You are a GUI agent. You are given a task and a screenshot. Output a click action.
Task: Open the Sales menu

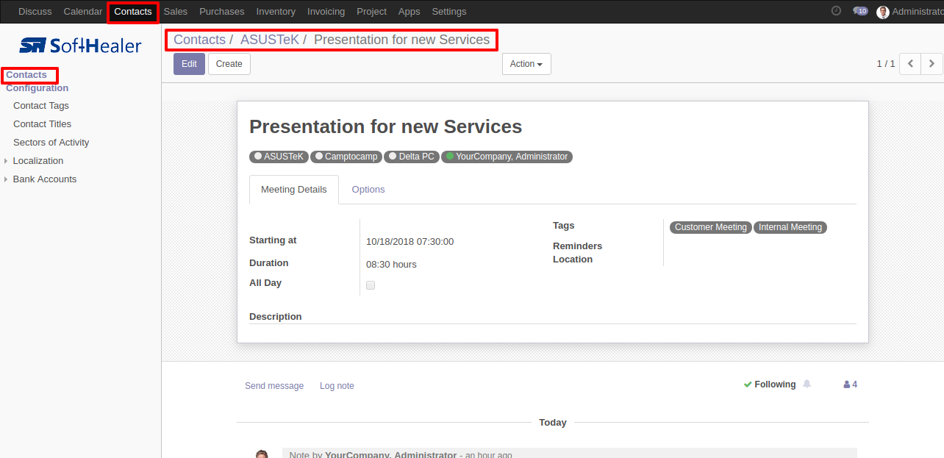click(176, 12)
